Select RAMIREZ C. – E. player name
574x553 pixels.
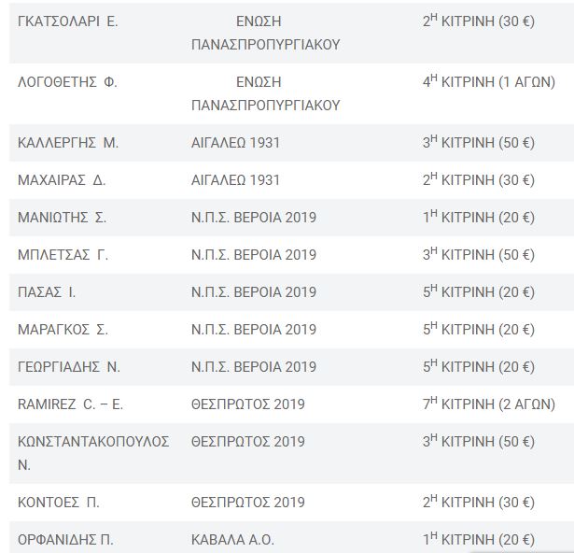70,404
